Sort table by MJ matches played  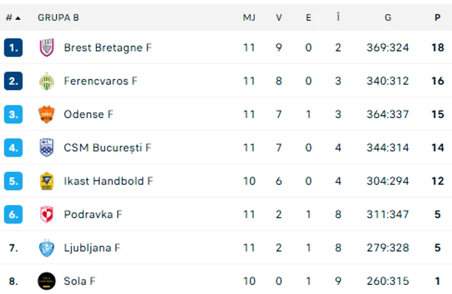point(249,17)
